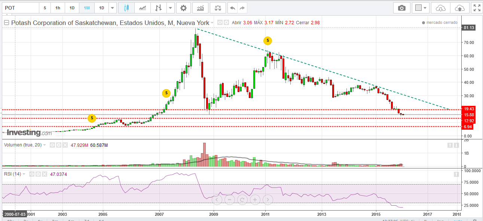Image resolution: width=483 pixels, height=221 pixels.
Task: Select the 1D interval next to 1h
Action: [x=72, y=8]
